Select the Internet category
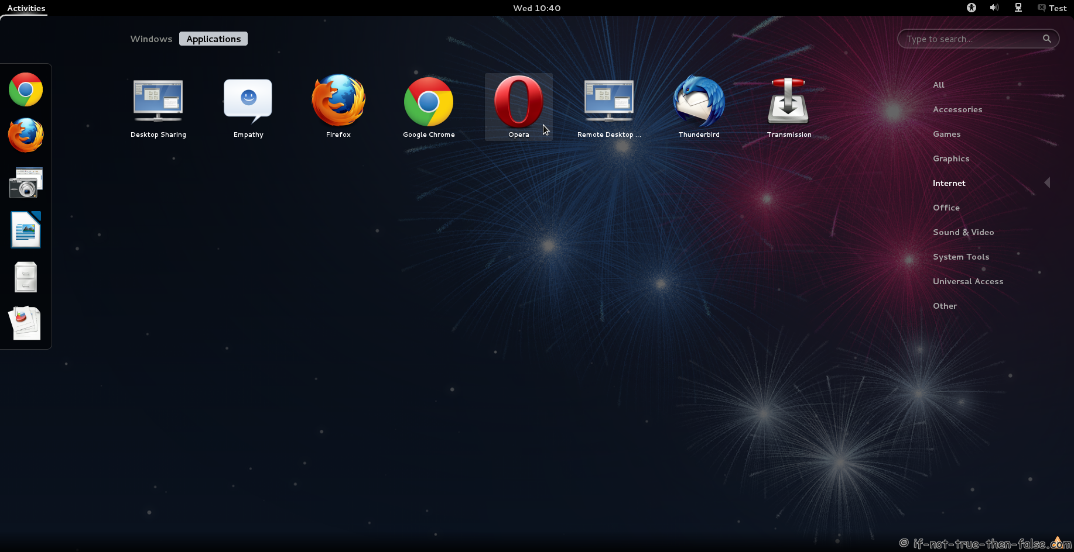The width and height of the screenshot is (1074, 552). click(949, 183)
